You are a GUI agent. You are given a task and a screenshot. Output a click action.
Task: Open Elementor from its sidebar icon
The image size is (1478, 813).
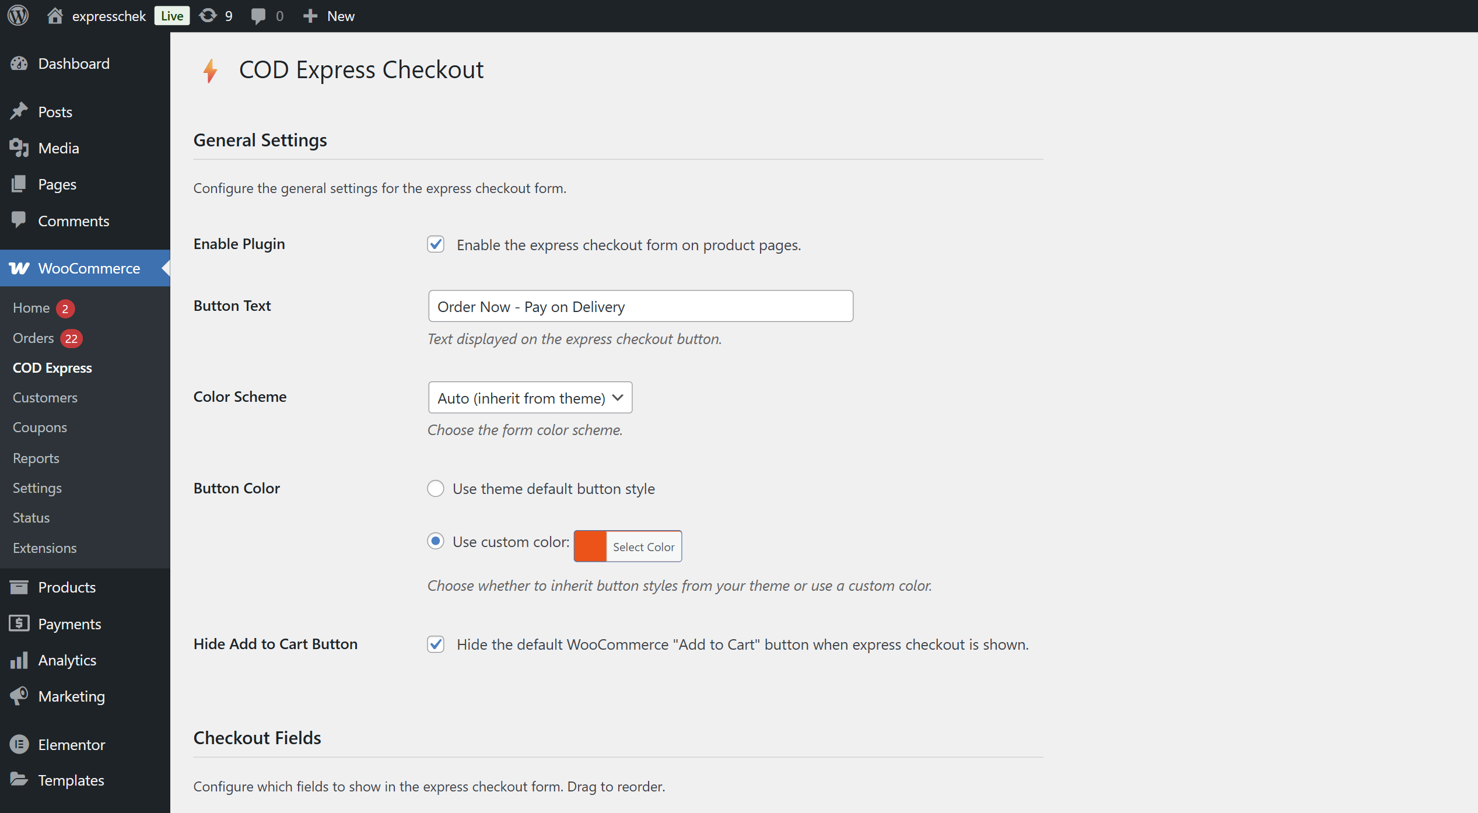pyautogui.click(x=19, y=744)
